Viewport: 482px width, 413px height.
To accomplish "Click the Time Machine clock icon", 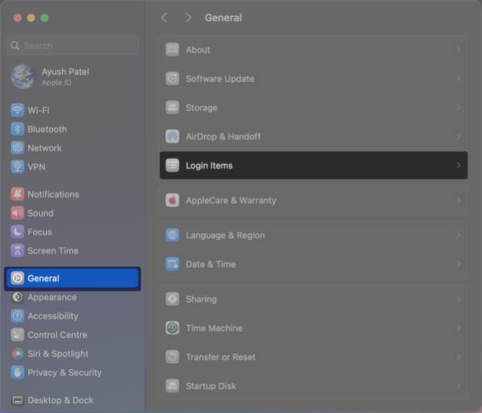I will pos(173,328).
